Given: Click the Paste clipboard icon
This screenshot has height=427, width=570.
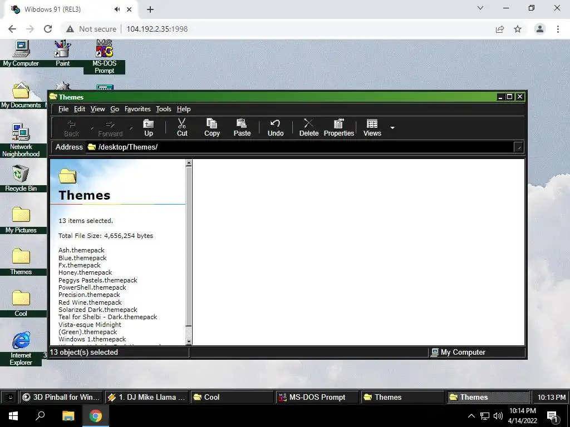Looking at the screenshot, I should pos(242,127).
